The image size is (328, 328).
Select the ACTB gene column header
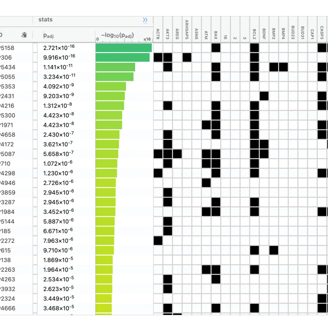tap(158, 33)
